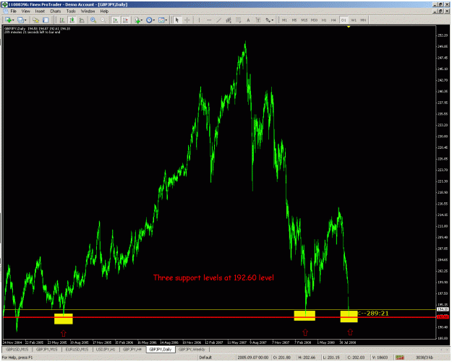Viewport: 452px width, 362px height.
Task: Click the '3038/3 kb' traffic status
Action: [x=425, y=358]
